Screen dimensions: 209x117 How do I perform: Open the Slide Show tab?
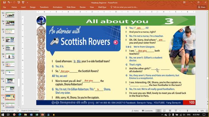click(x=71, y=7)
